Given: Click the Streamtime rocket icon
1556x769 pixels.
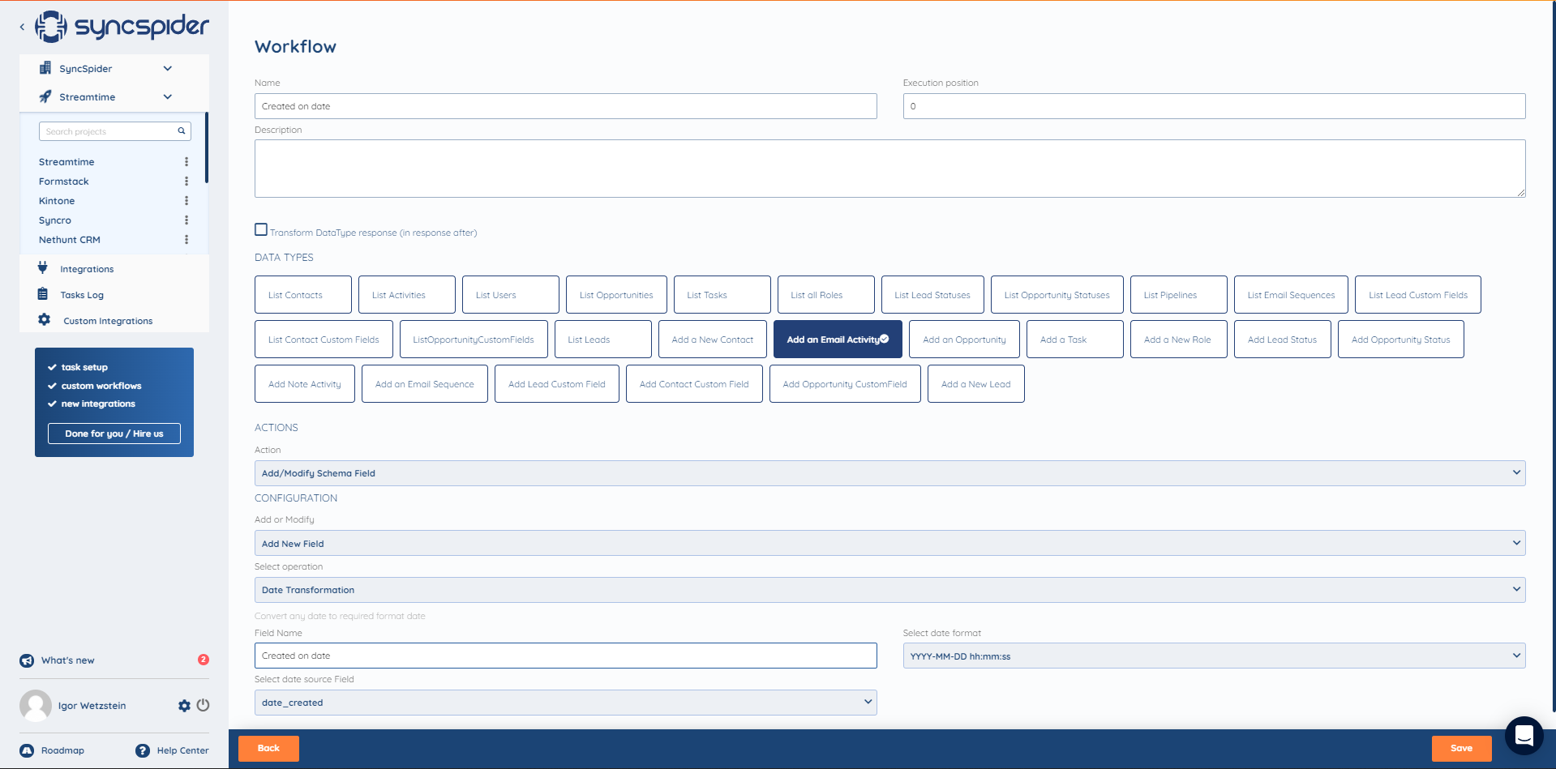Looking at the screenshot, I should click(45, 96).
